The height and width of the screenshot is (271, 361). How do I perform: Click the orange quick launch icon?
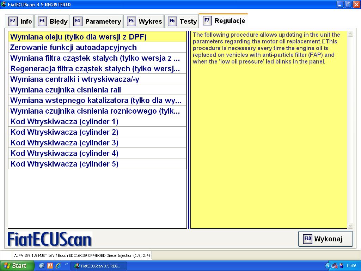(x=50, y=266)
